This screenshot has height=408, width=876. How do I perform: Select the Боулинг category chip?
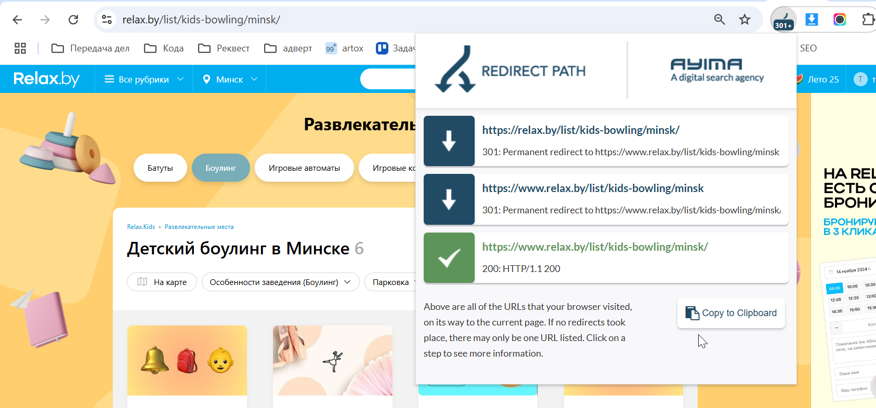click(220, 168)
